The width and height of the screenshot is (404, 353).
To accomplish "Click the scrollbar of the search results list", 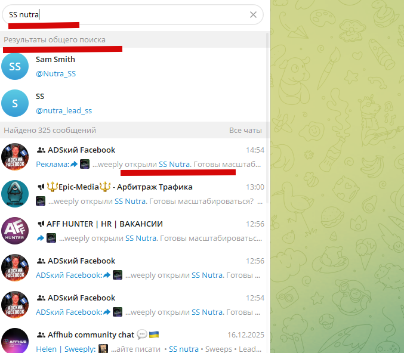I will click(x=268, y=119).
